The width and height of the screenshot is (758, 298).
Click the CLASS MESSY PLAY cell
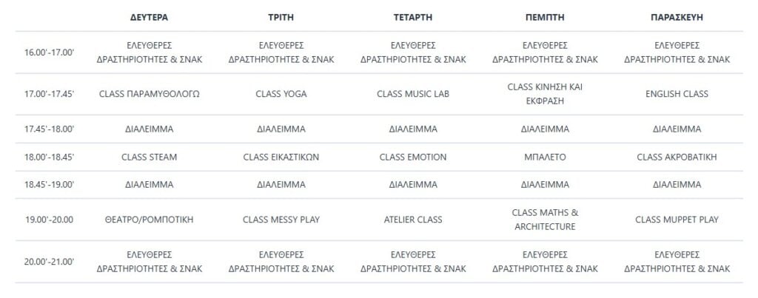[281, 220]
